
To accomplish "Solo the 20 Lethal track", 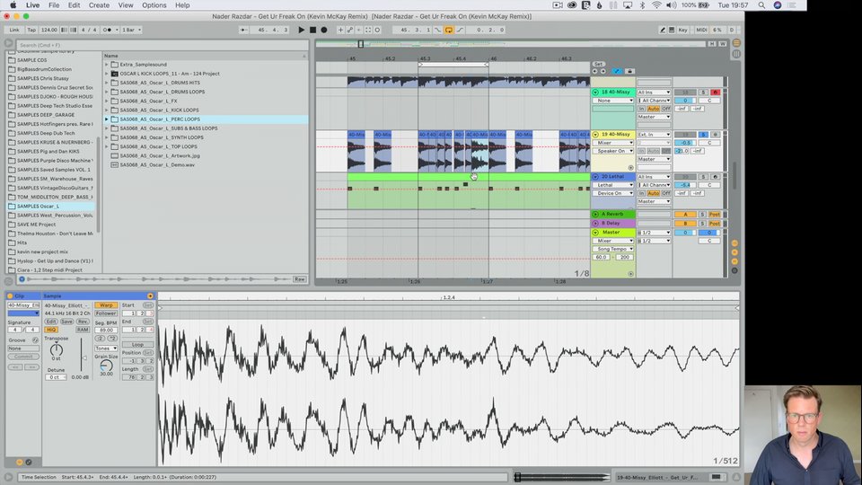I will [702, 177].
